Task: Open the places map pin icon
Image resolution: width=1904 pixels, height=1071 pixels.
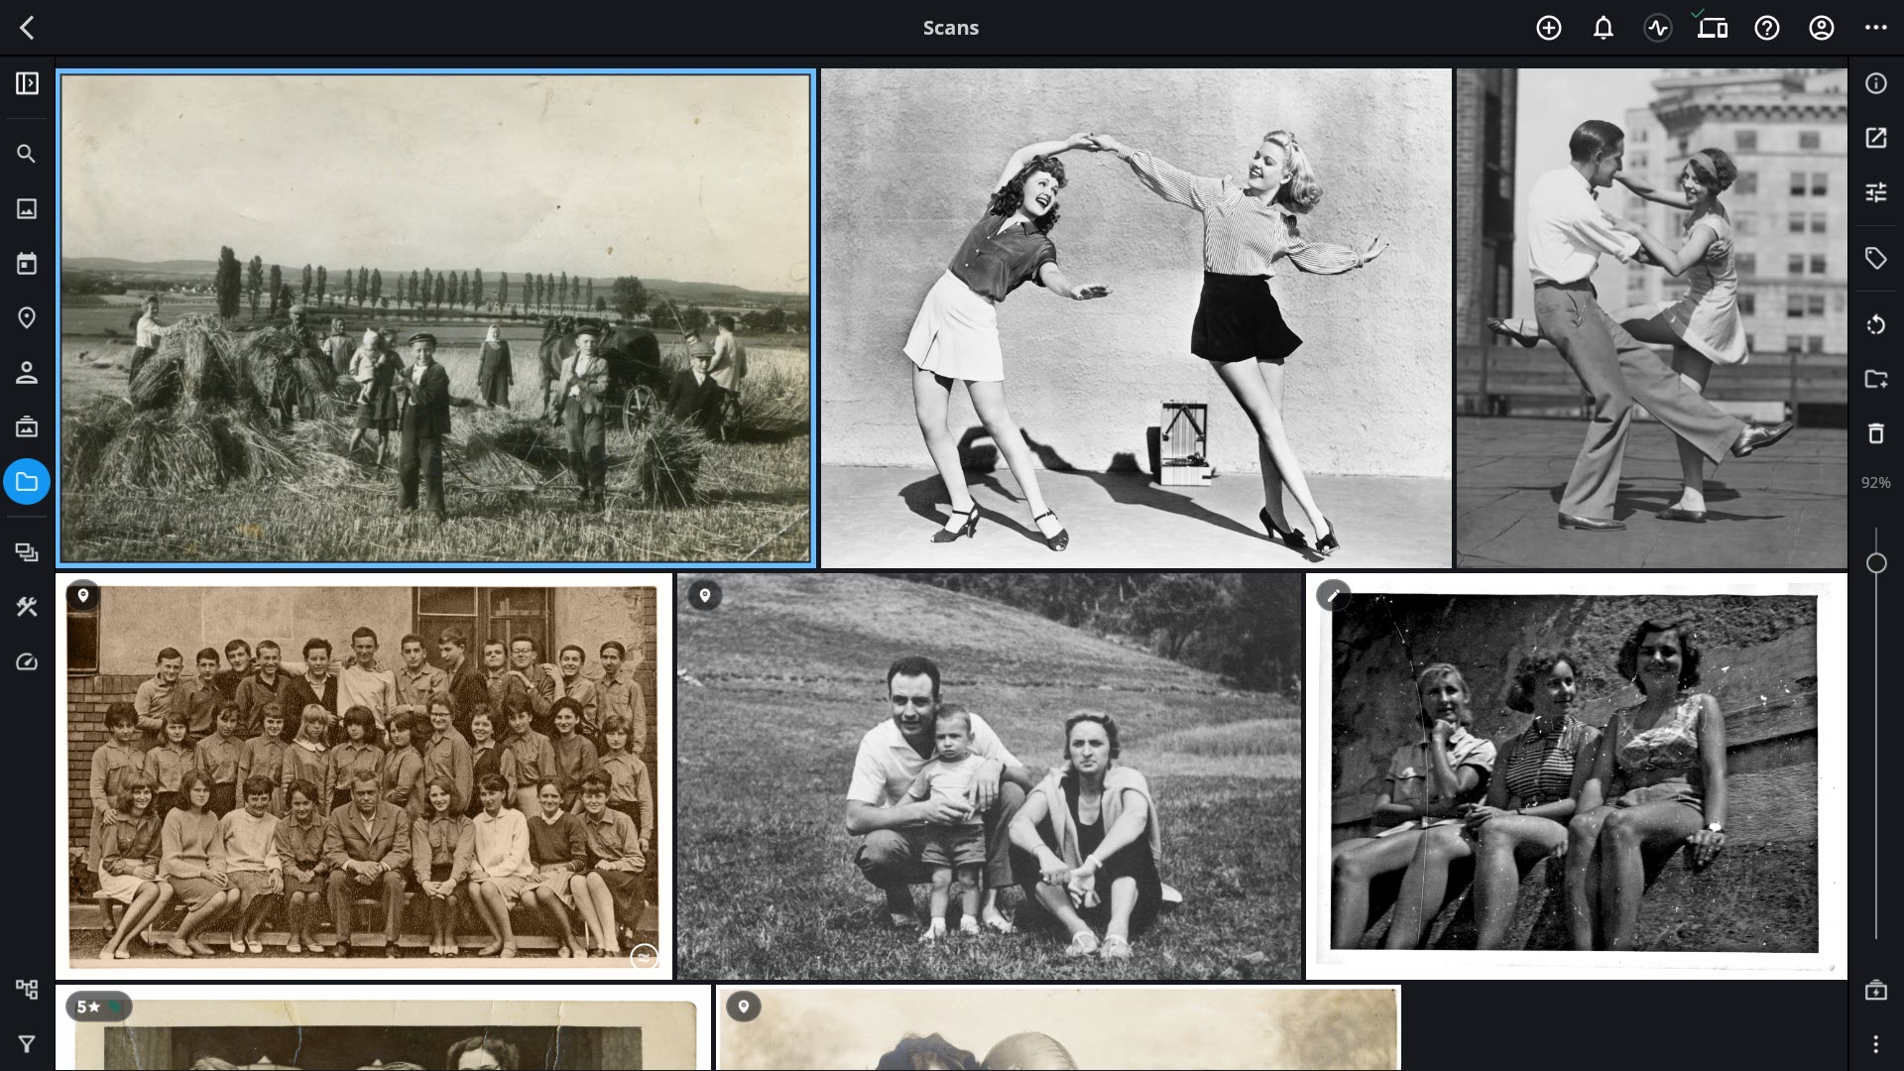Action: click(x=27, y=317)
